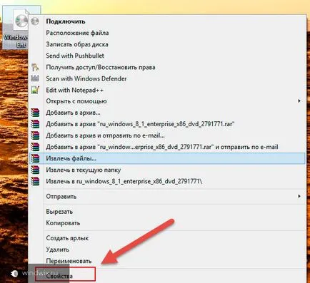The image size is (310, 283).
Task: Click the Windows Defender castle icon
Action: pyautogui.click(x=35, y=78)
